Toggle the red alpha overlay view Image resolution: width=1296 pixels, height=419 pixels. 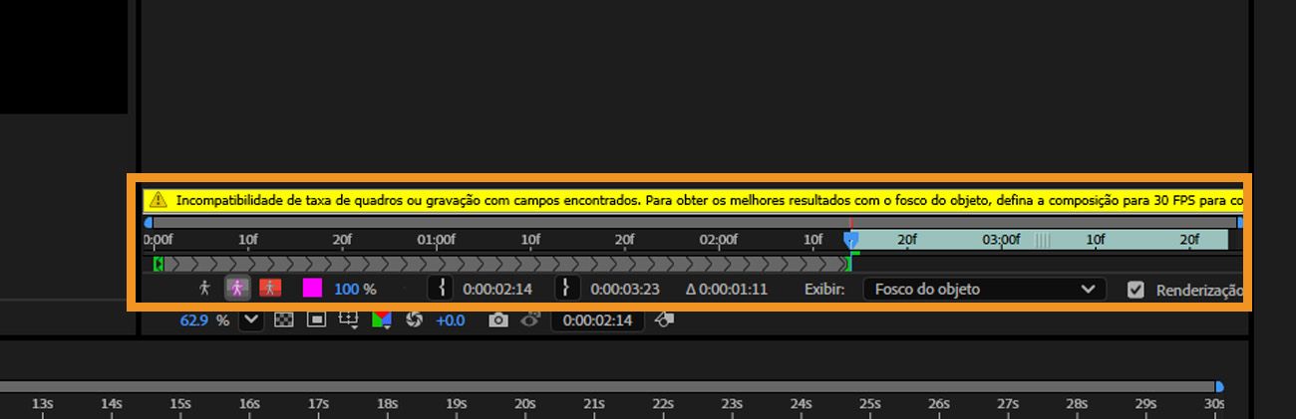coord(270,289)
